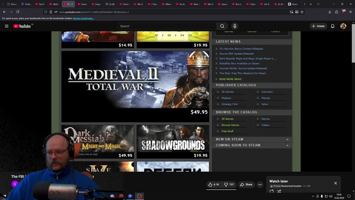The height and width of the screenshot is (200, 355).
Task: Open Windows notification center icon
Action: [349, 196]
